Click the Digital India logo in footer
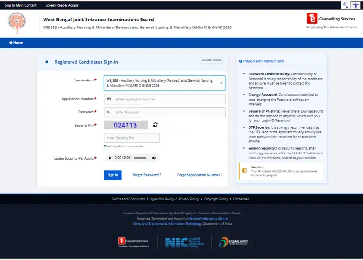The image size is (363, 260). 233,242
